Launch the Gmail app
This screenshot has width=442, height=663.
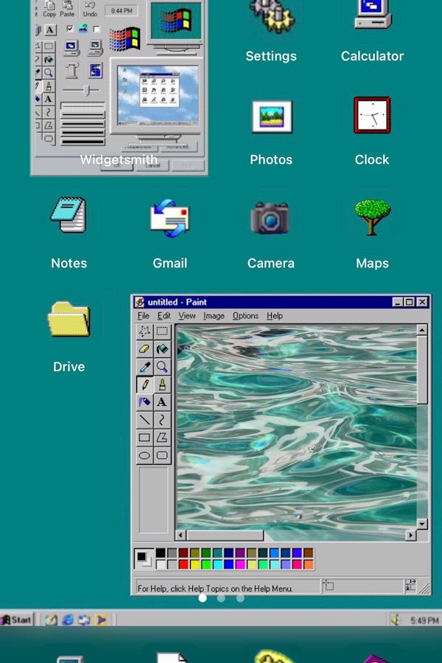169,219
